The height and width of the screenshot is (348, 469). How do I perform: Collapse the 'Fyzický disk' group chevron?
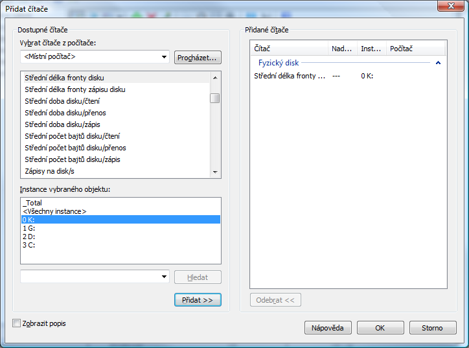tap(438, 63)
